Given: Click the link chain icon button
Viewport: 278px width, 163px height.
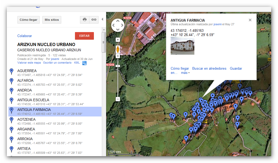Looking at the screenshot, I should point(94,20).
